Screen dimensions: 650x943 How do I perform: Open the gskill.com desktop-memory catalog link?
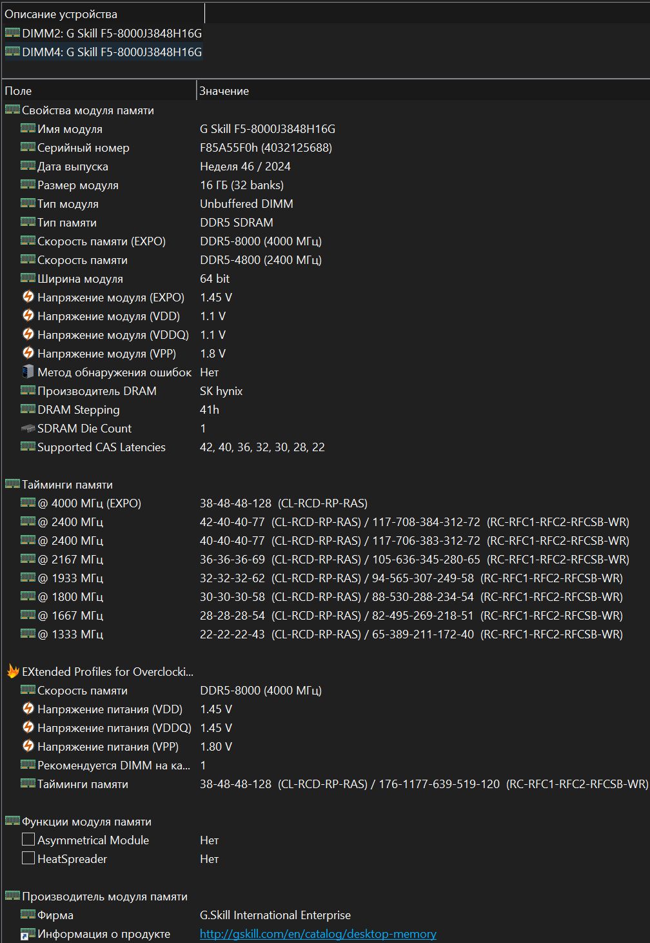pos(318,934)
